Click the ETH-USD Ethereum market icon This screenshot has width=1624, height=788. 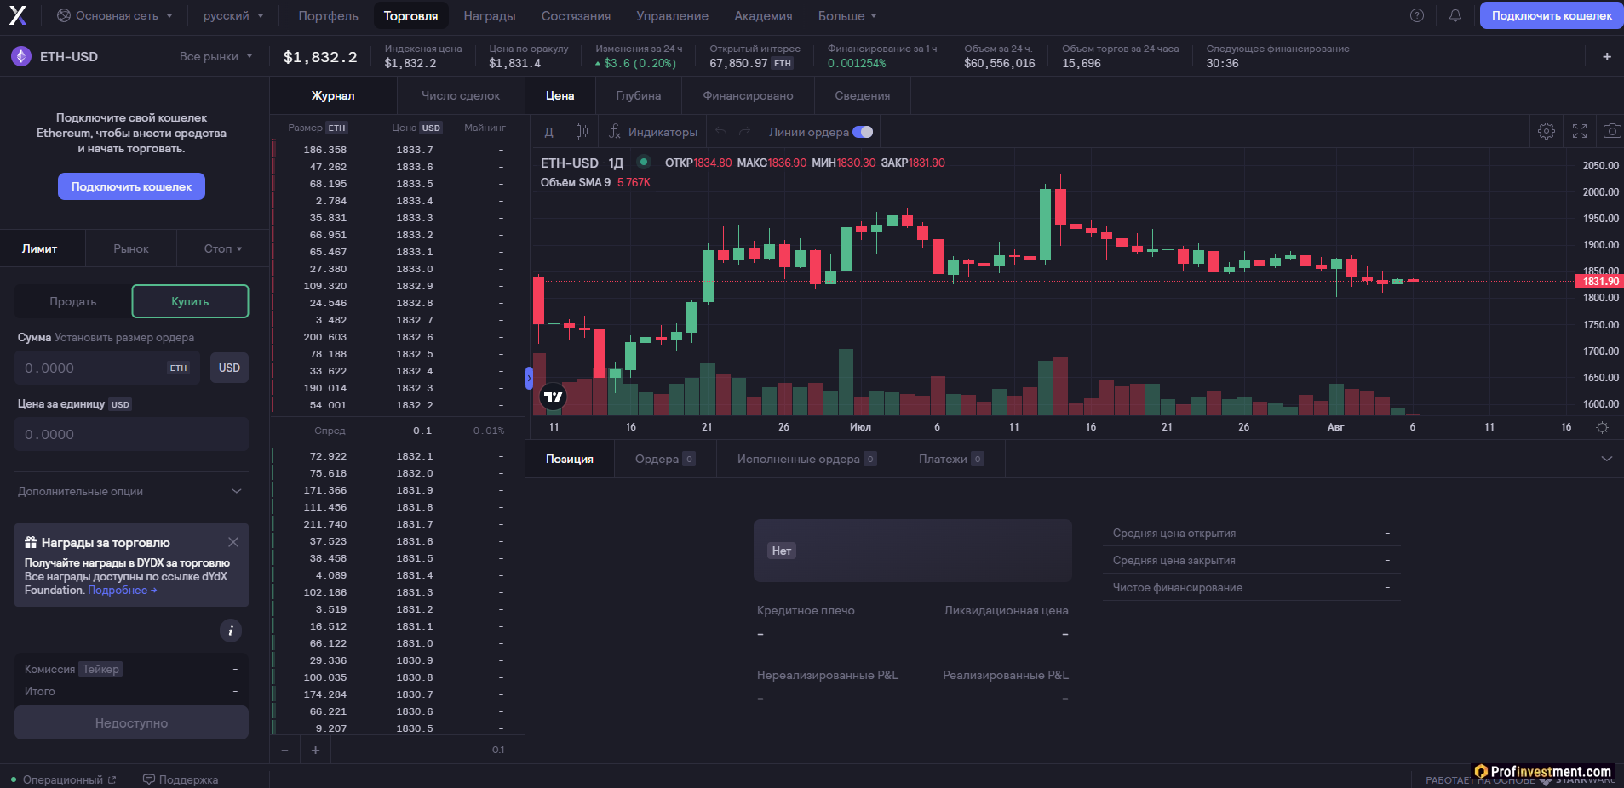[21, 56]
